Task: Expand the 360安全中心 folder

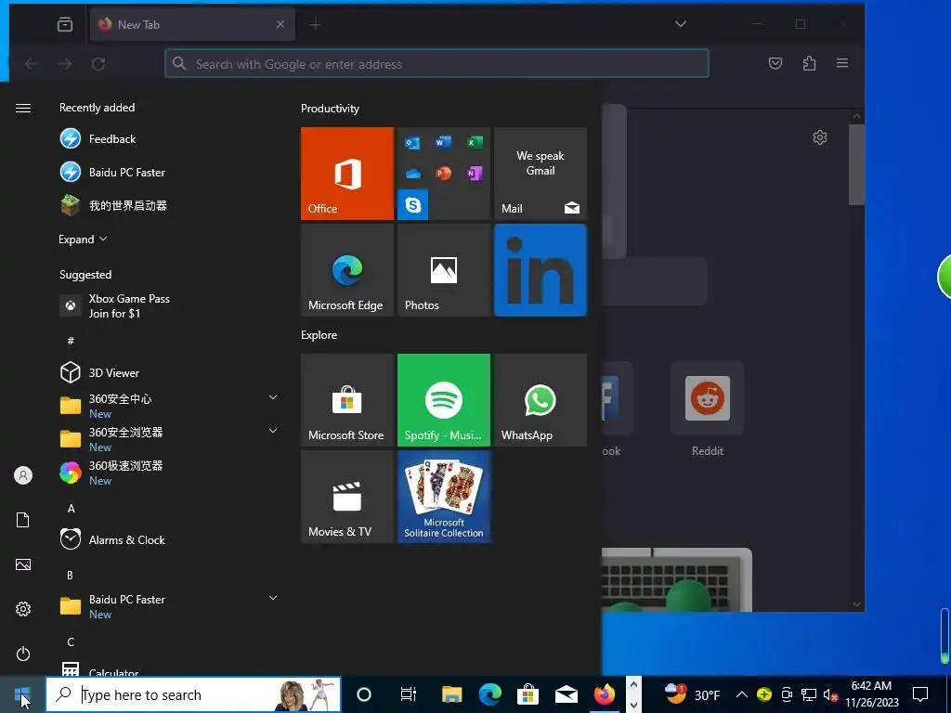Action: (x=273, y=397)
